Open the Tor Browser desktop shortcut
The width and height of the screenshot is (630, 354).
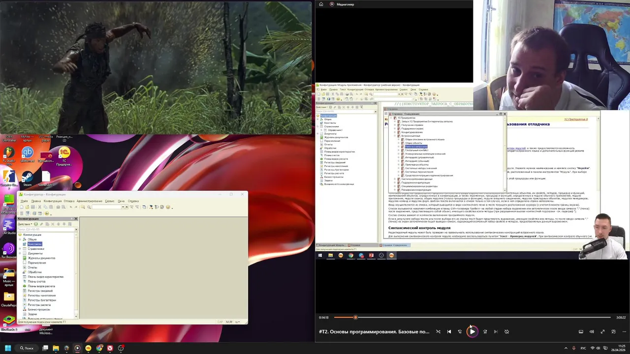coord(9,250)
